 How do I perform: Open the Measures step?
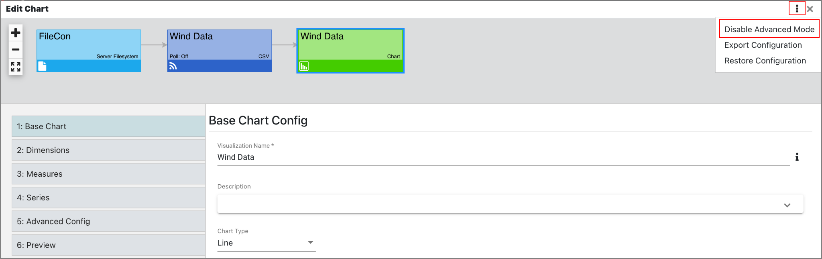pyautogui.click(x=108, y=173)
